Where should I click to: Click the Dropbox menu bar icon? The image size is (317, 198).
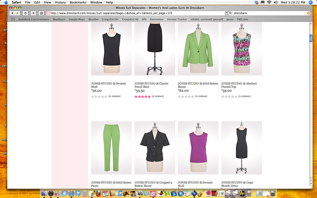pos(256,3)
